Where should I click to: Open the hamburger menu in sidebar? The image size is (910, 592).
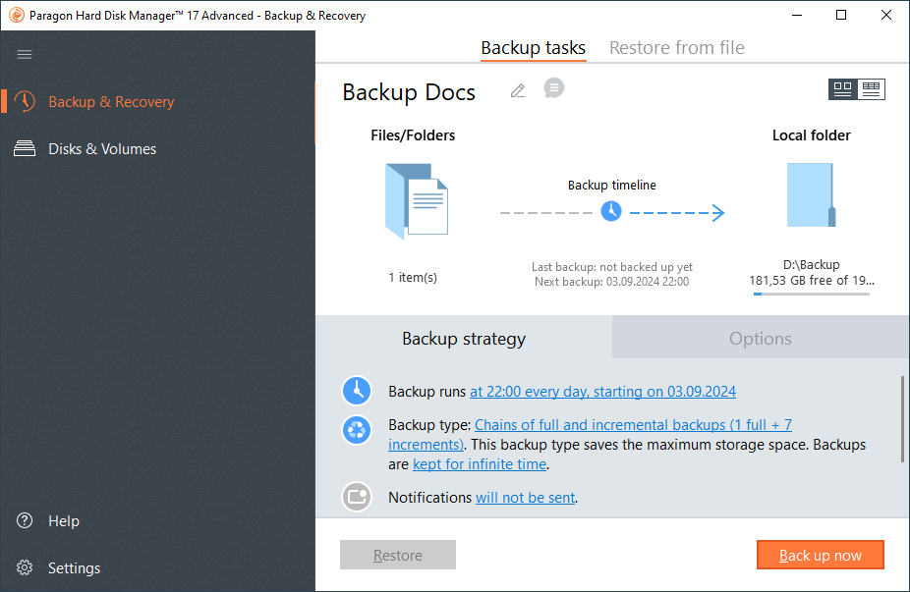25,55
